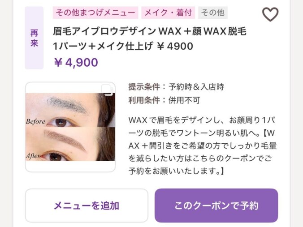Open the 眉毛アイブロウデザイン WAX coupon title
This screenshot has height=227, width=303.
[150, 31]
